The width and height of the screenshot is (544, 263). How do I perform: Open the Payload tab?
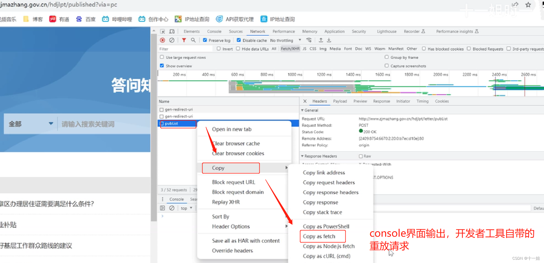(340, 101)
